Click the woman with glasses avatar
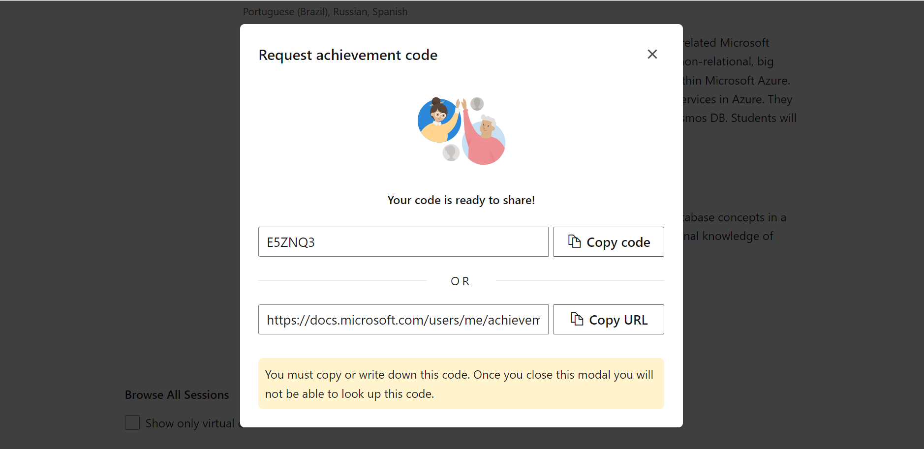The image size is (924, 449). pyautogui.click(x=438, y=120)
